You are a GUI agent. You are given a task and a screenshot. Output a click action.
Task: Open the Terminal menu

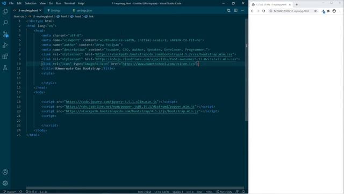click(69, 3)
